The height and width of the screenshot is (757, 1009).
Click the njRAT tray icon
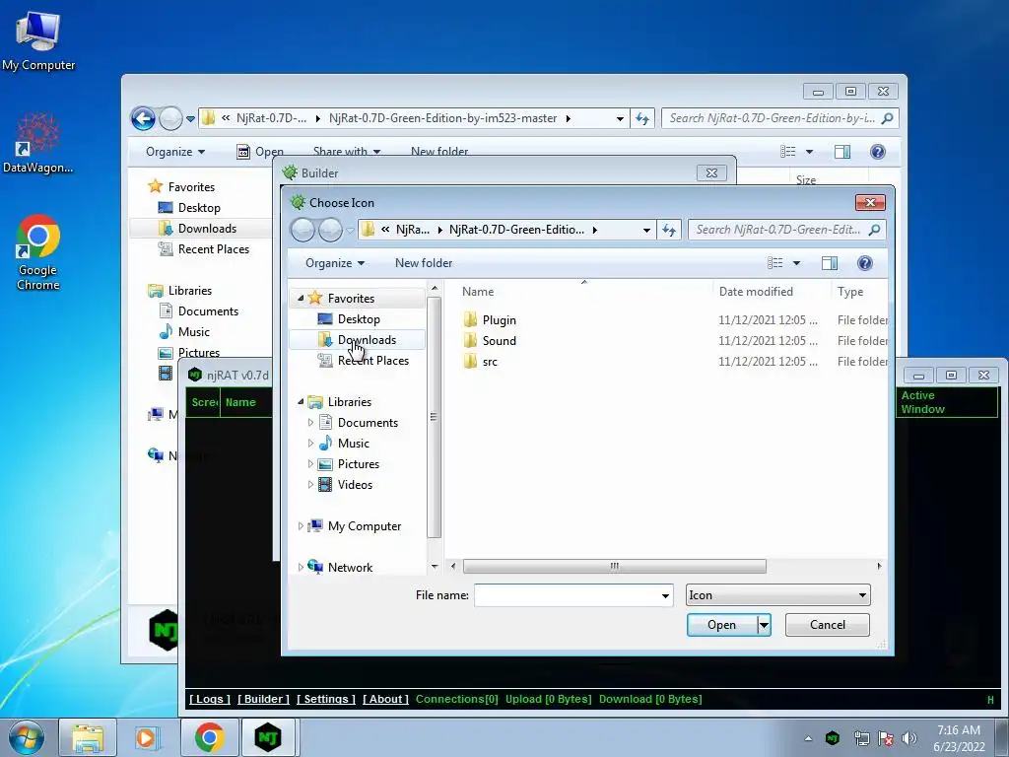coord(833,738)
